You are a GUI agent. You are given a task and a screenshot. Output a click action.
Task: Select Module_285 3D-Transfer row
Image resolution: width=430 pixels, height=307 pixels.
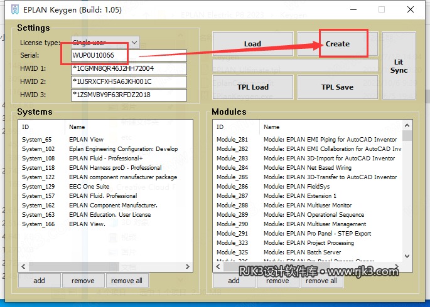(308, 177)
